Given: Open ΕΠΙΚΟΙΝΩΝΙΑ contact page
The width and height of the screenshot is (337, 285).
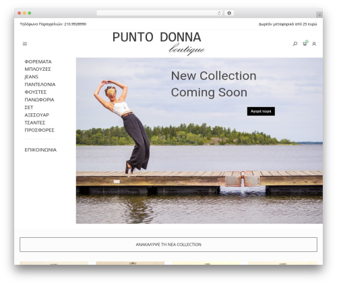Looking at the screenshot, I should point(40,150).
